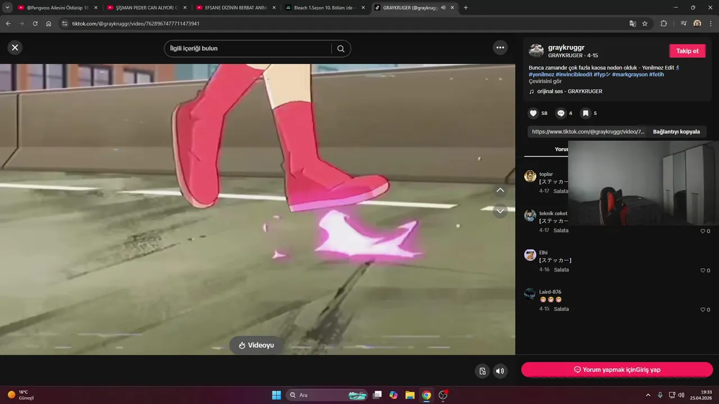View site information icon in address bar
This screenshot has width=719, height=404.
click(65, 24)
